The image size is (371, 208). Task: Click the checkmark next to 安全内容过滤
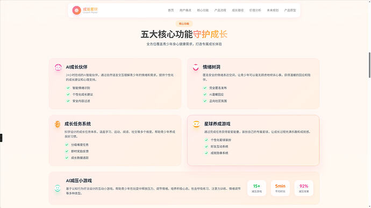click(x=68, y=101)
